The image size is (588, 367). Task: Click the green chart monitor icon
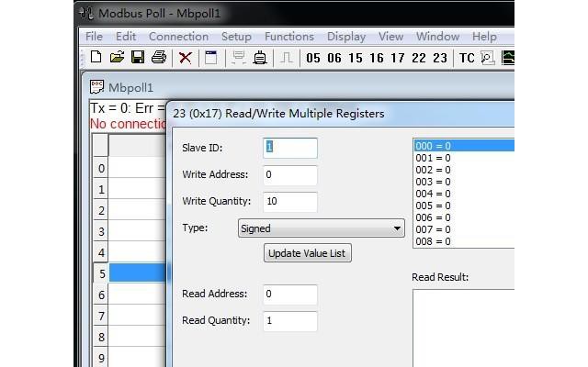point(508,58)
